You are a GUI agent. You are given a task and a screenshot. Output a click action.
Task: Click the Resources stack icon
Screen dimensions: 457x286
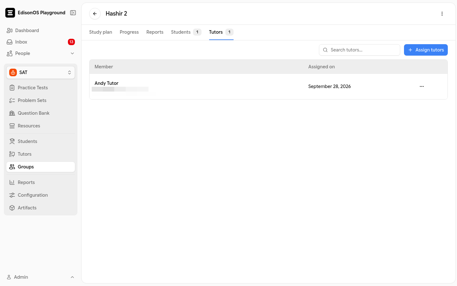(12, 126)
